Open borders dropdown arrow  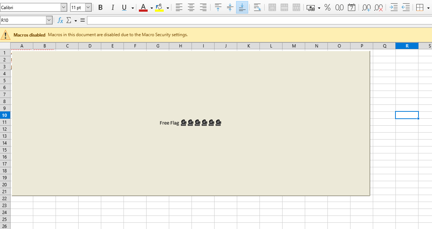tap(428, 8)
